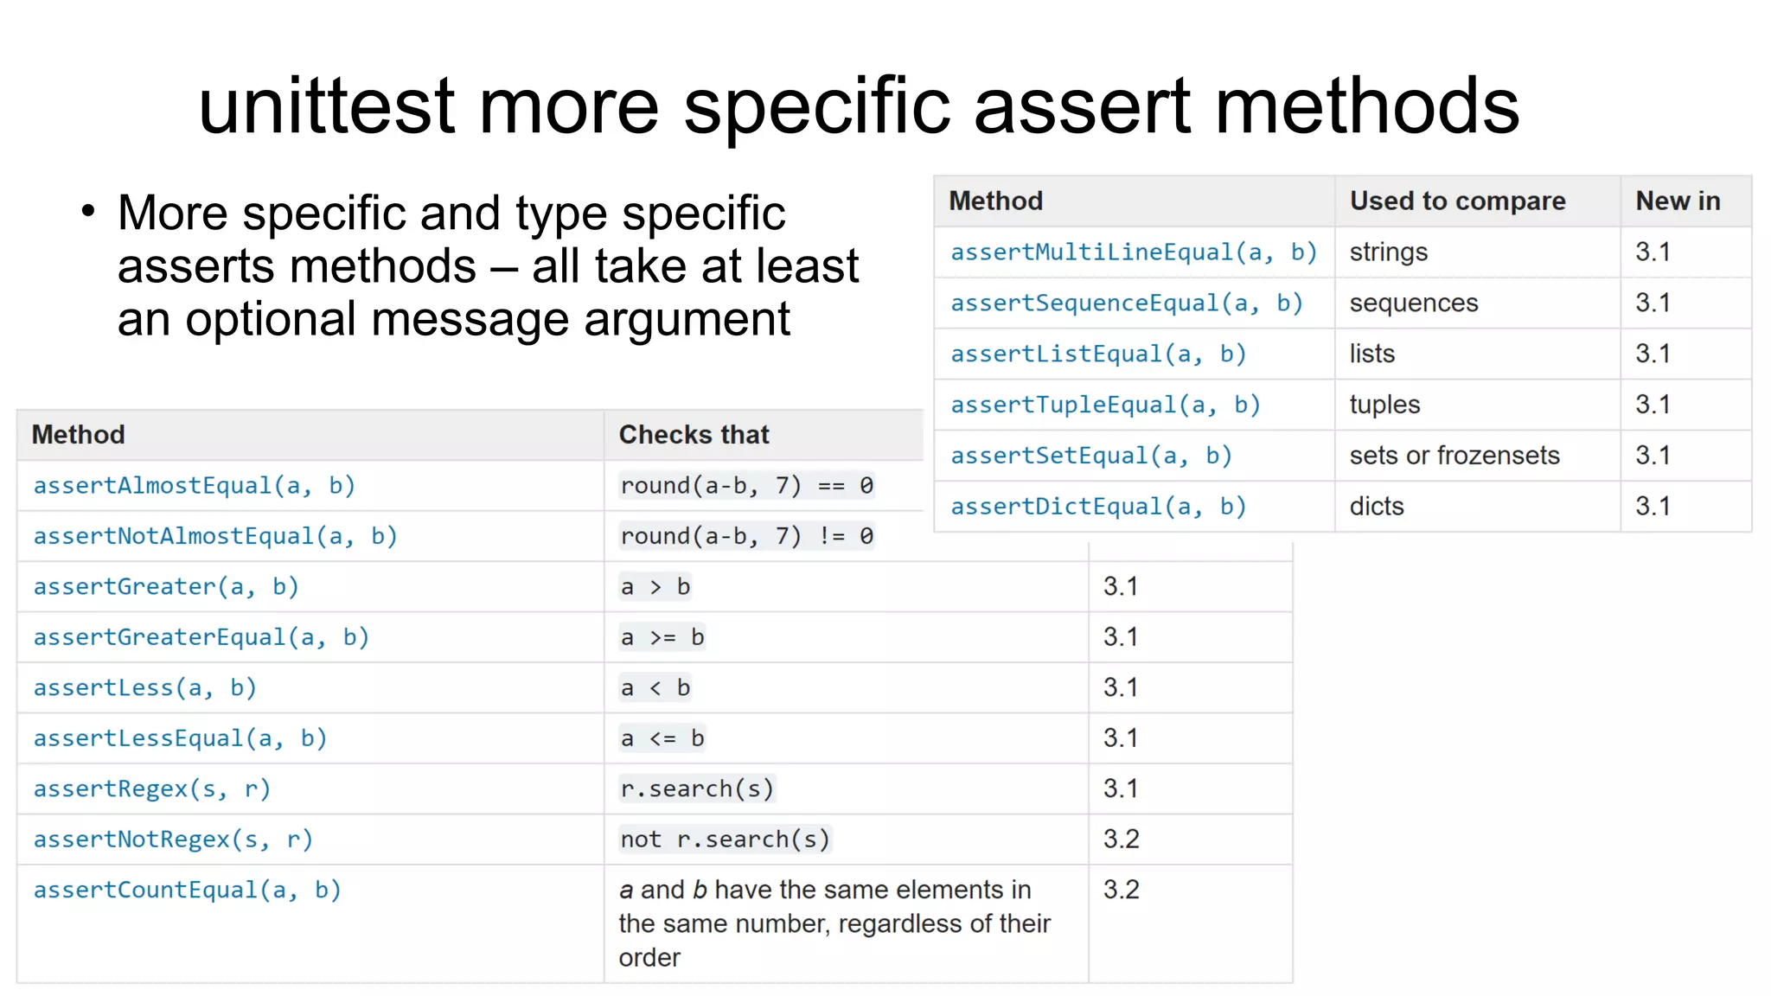Click the 'Checks that' column header
This screenshot has width=1771, height=996.
click(694, 435)
